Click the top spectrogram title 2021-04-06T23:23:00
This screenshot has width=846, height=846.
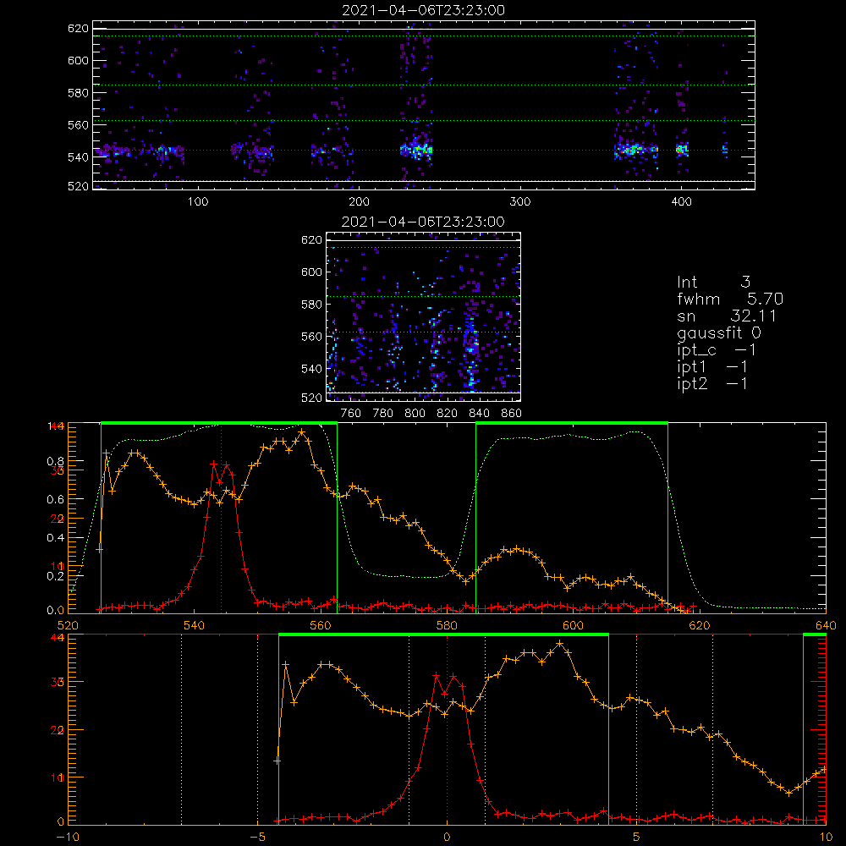(x=424, y=10)
